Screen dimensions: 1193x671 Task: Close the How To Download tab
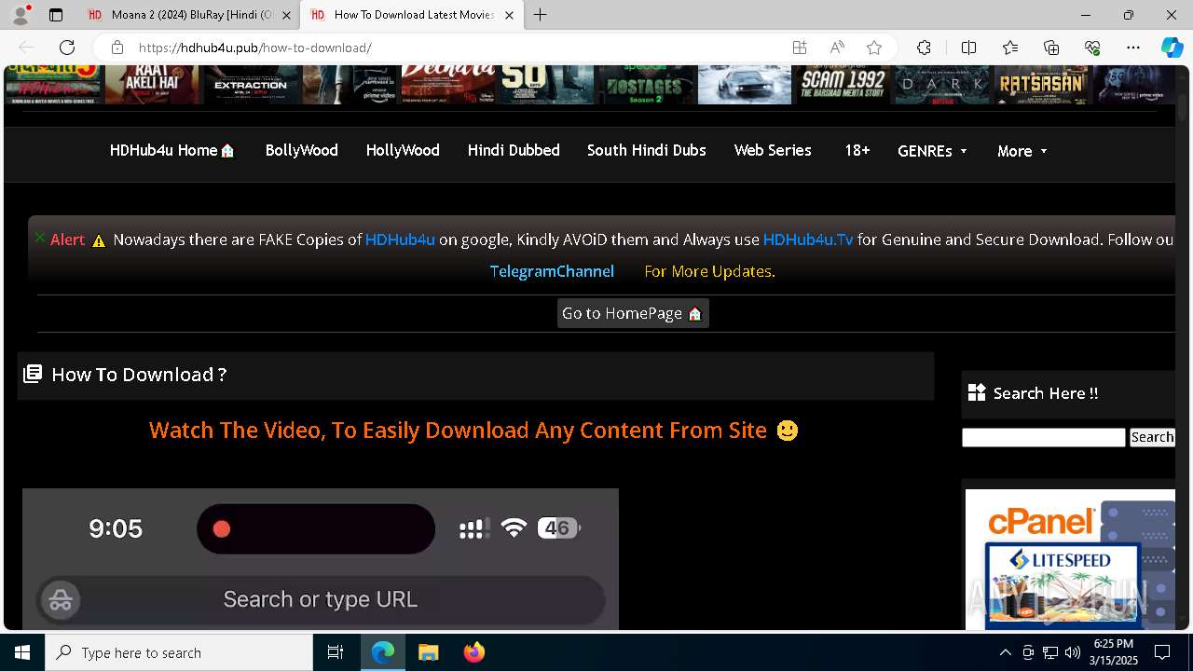[509, 15]
